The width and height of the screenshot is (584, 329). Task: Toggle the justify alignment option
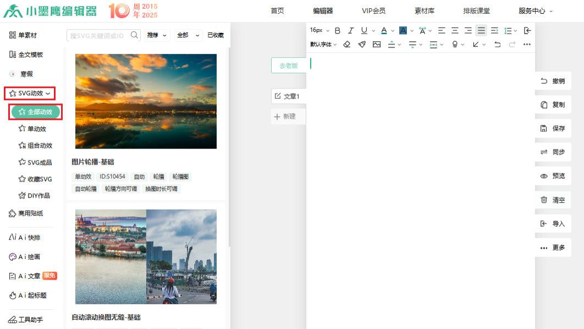481,31
